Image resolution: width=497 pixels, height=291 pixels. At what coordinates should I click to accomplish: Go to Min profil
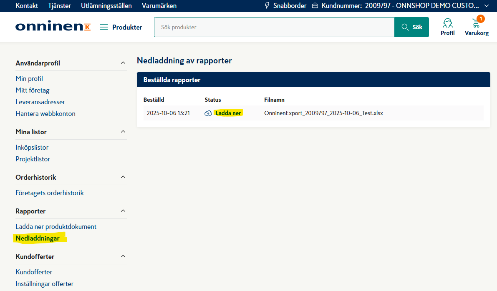click(x=29, y=78)
